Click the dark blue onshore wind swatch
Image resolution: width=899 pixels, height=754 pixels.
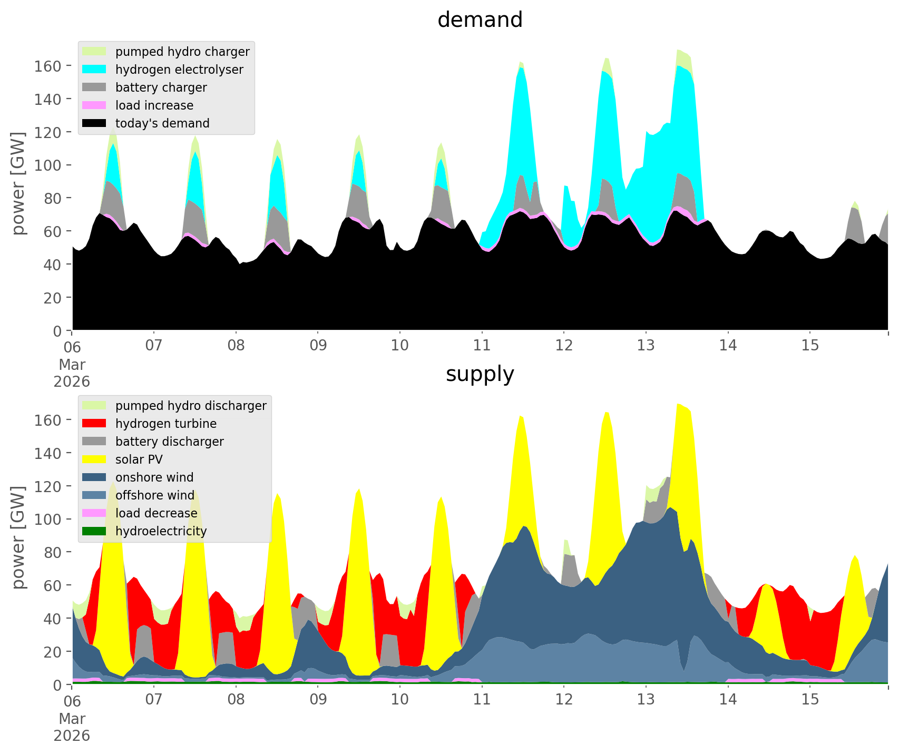tap(95, 477)
